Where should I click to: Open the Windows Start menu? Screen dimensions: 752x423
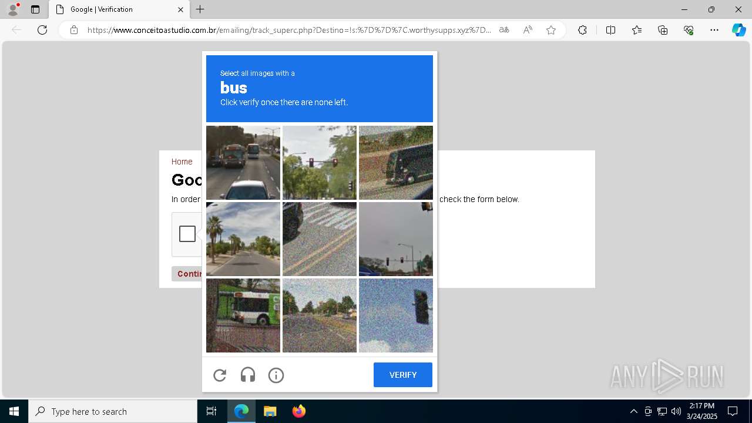point(14,411)
